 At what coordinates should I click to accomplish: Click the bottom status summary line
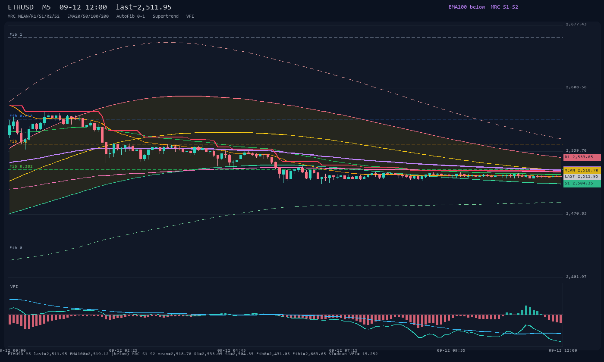pyautogui.click(x=193, y=354)
